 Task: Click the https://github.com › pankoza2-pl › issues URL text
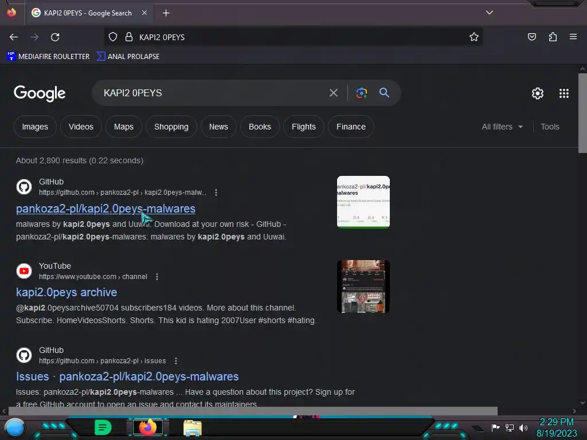click(x=102, y=361)
